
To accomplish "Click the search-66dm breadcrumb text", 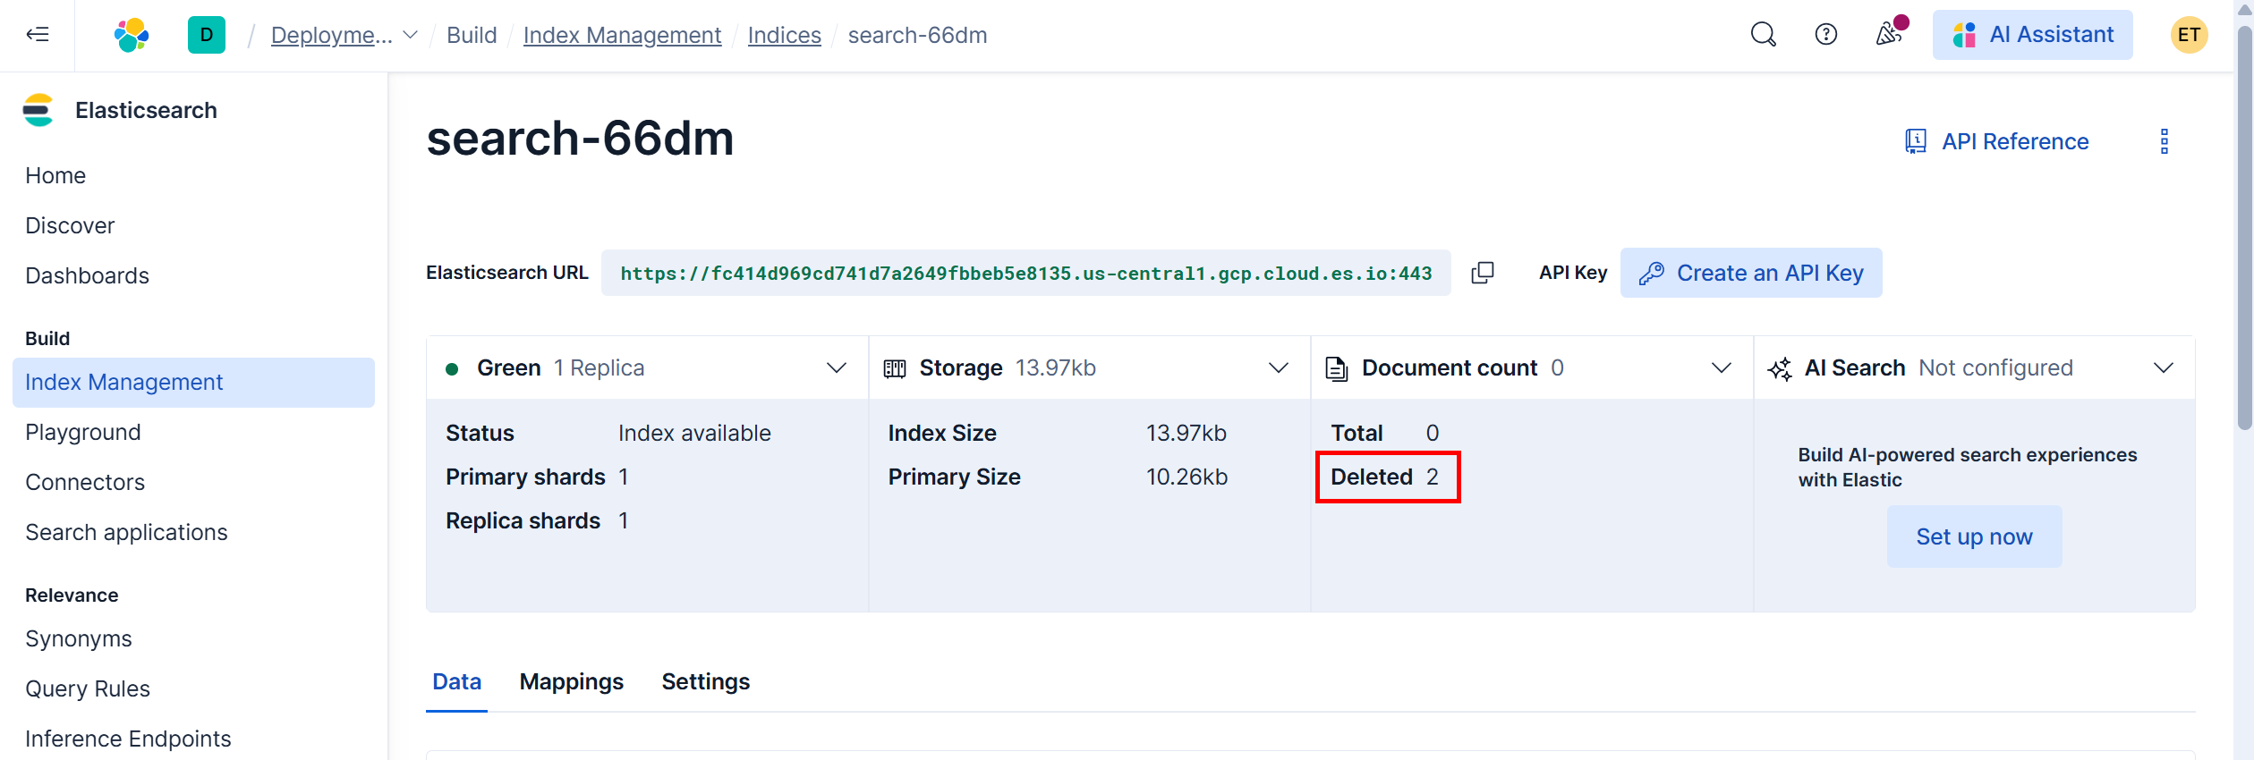I will tap(917, 35).
